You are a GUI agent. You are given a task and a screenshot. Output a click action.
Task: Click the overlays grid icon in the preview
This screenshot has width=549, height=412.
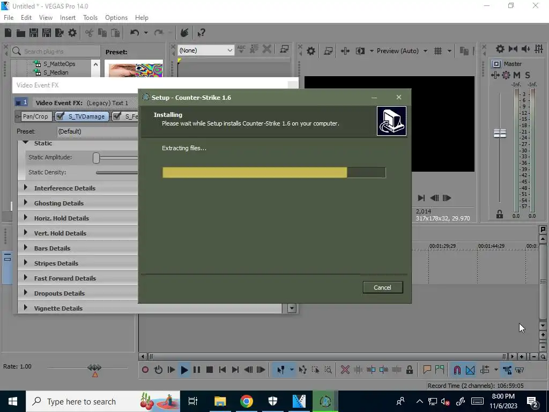[438, 51]
